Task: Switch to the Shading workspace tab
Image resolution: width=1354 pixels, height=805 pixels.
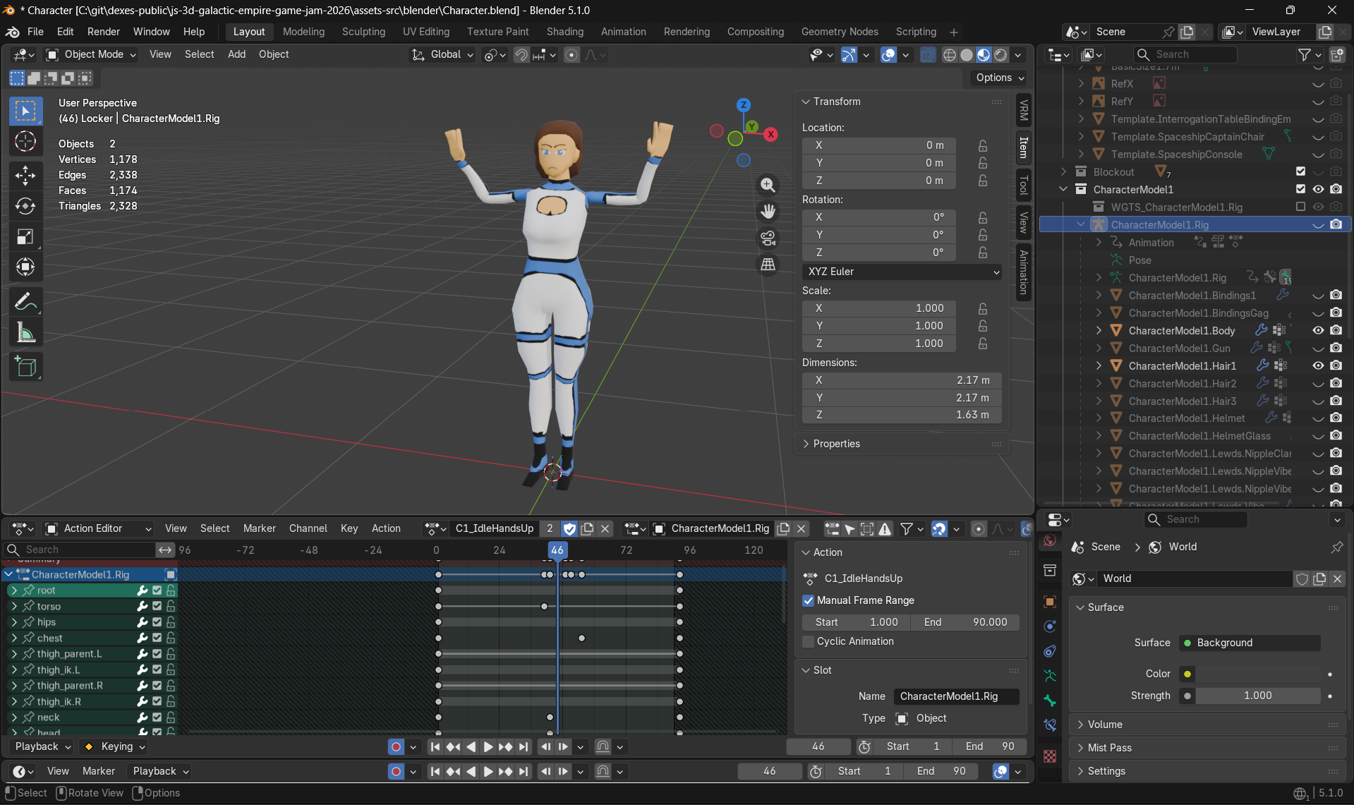Action: point(564,32)
